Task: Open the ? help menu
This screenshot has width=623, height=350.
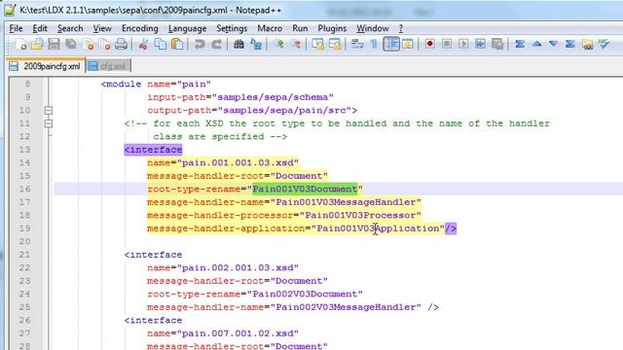Action: pyautogui.click(x=400, y=28)
